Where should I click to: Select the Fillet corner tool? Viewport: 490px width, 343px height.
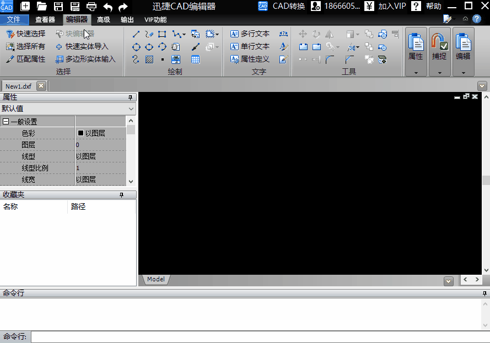coord(330,59)
